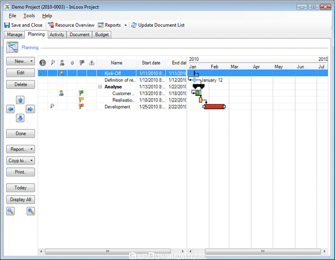Click the task list horizontal scrollbar thumb
The height and width of the screenshot is (260, 335).
(x=108, y=251)
